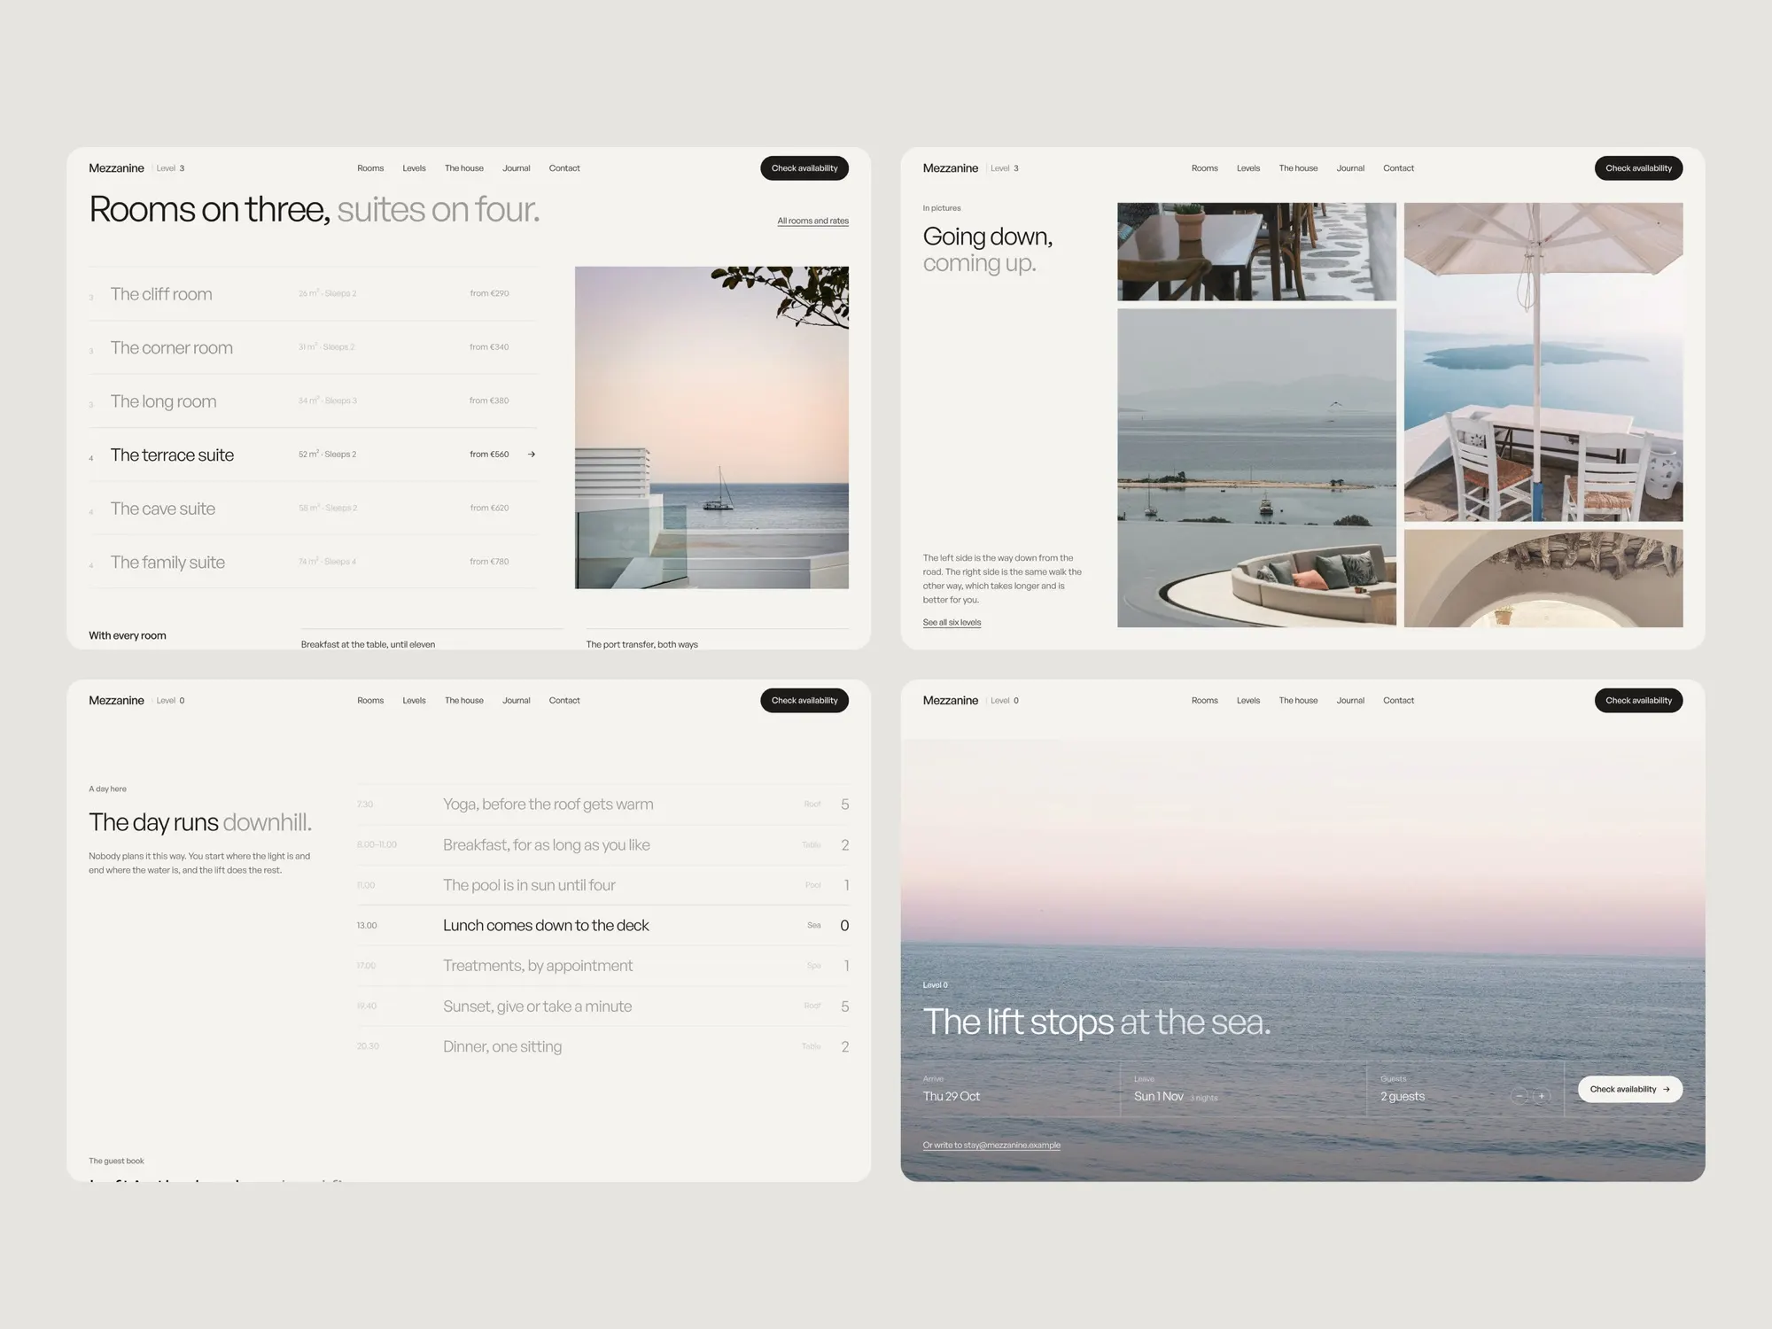Select The family suite row
This screenshot has width=1772, height=1329.
pos(313,562)
